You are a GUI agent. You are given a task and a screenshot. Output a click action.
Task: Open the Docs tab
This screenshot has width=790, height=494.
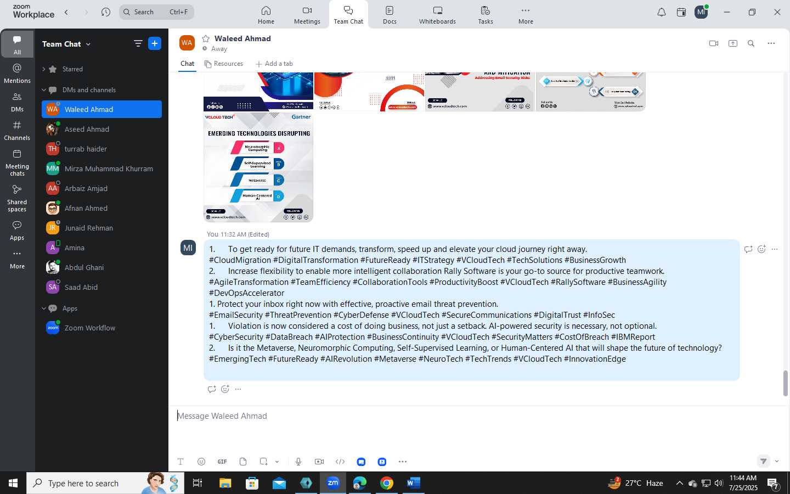pos(390,15)
